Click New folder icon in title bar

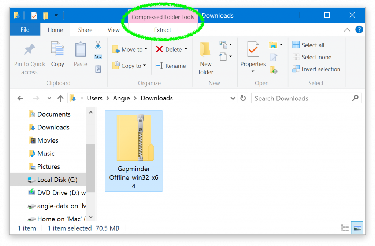coord(45,16)
